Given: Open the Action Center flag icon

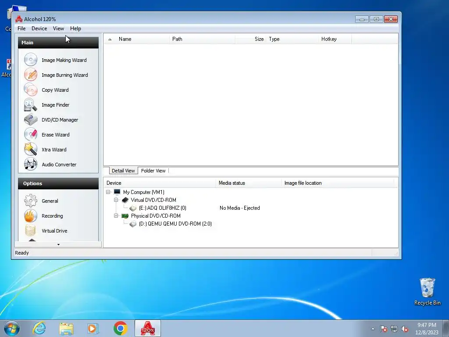Looking at the screenshot, I should [384, 329].
